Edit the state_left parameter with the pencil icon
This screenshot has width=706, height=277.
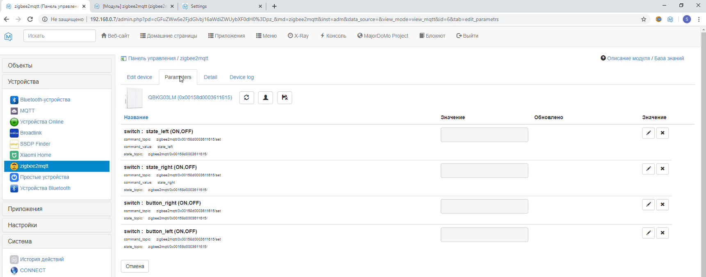click(x=648, y=133)
